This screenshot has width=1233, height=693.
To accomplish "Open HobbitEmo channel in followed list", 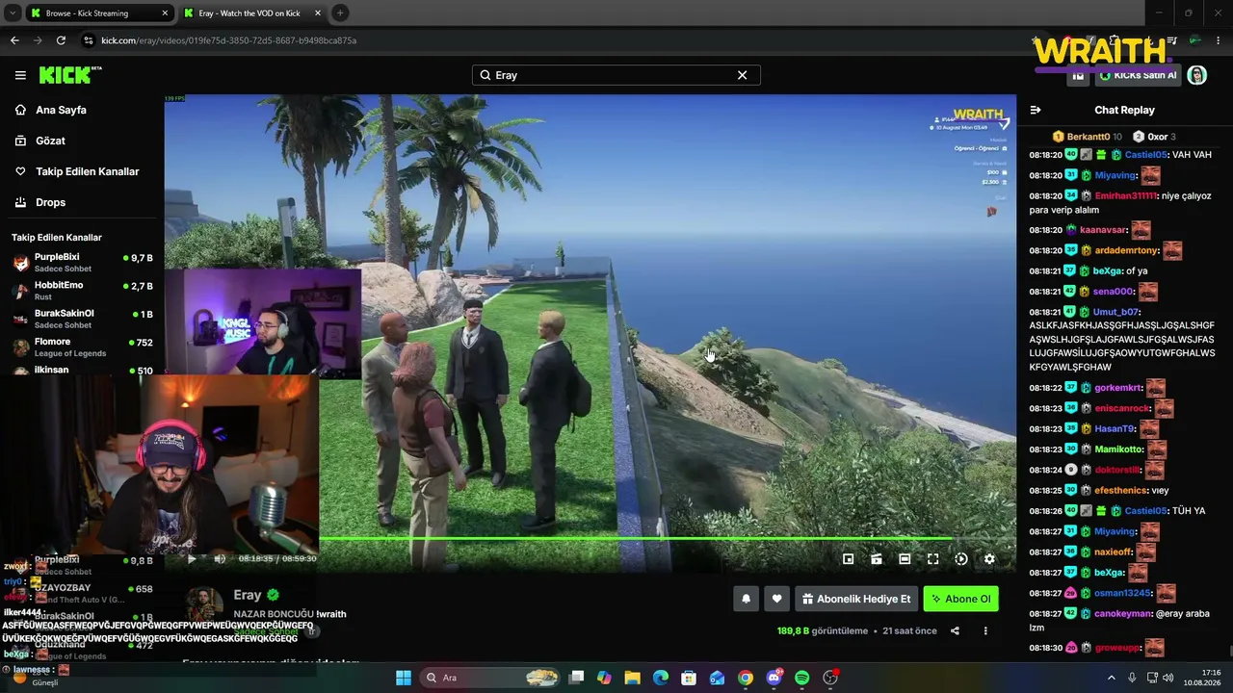I will tap(82, 291).
